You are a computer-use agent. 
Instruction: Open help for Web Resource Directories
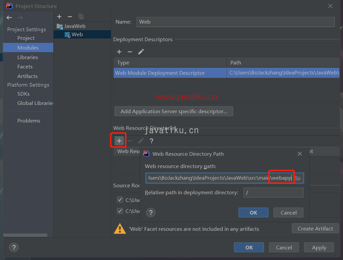coord(152,141)
